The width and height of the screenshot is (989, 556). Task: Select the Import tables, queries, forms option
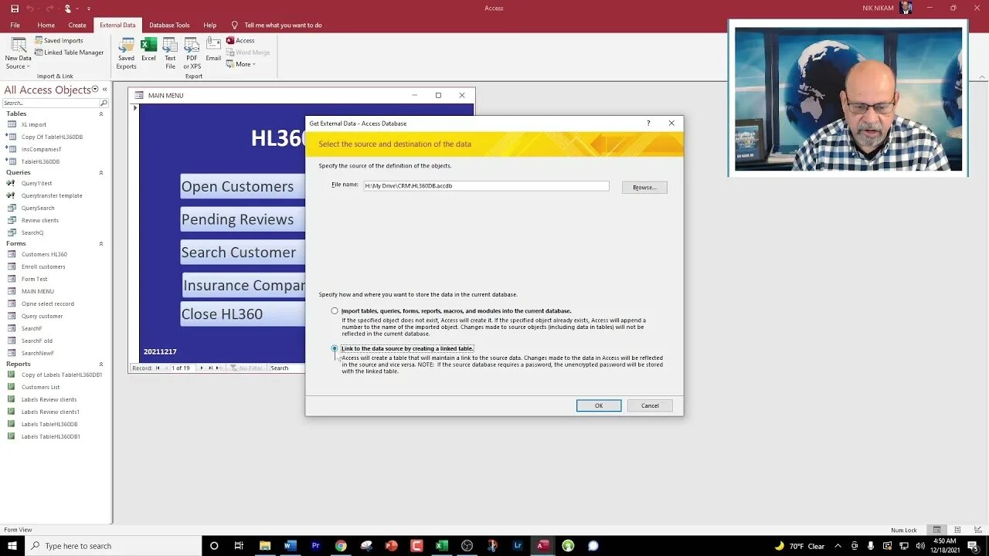[335, 311]
